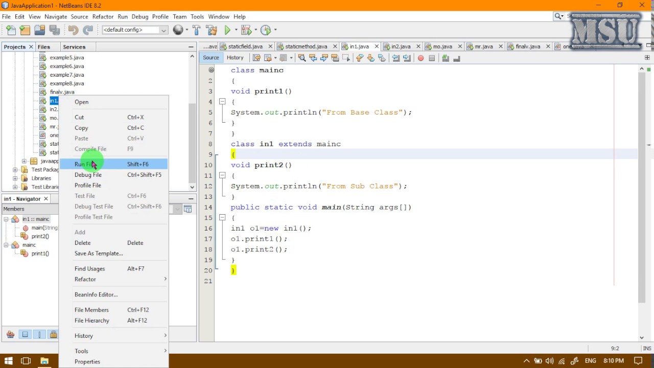Image resolution: width=654 pixels, height=368 pixels.
Task: Click the Build Project hammer icon
Action: click(x=197, y=30)
